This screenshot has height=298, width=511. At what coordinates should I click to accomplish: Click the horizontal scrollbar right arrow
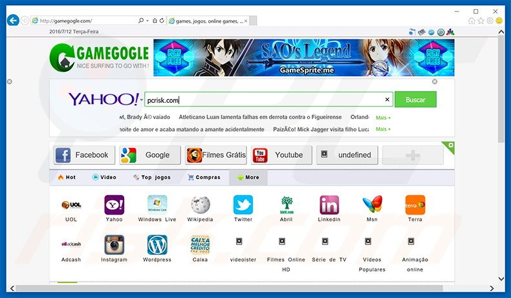pos(492,288)
